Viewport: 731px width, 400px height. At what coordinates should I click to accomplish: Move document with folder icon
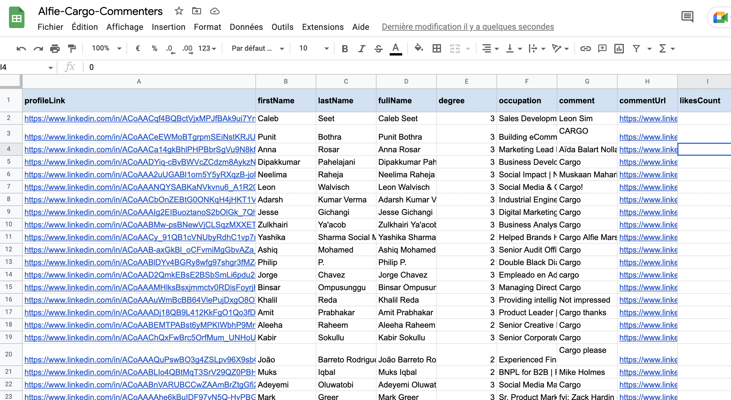(x=196, y=11)
